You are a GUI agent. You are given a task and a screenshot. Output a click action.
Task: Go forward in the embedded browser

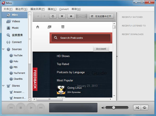44,16
